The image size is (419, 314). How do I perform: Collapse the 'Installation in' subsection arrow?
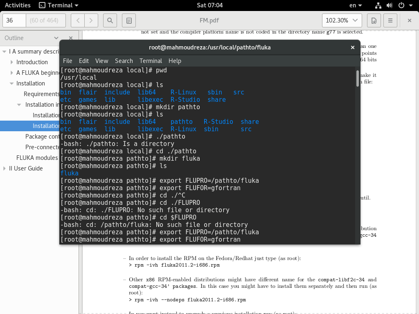19,105
